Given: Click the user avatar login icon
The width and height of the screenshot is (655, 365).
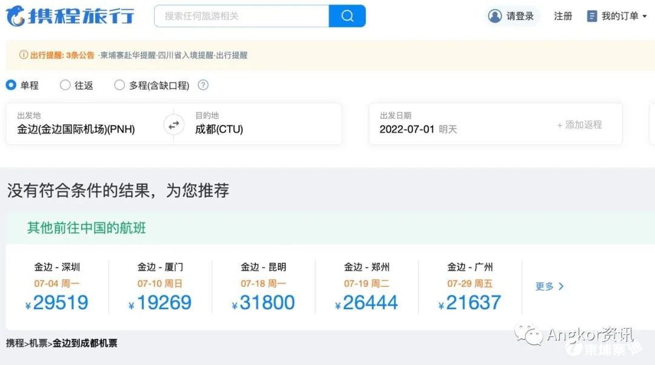Looking at the screenshot, I should point(495,16).
